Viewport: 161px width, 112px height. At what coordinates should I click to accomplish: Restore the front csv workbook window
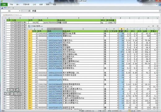153,26
